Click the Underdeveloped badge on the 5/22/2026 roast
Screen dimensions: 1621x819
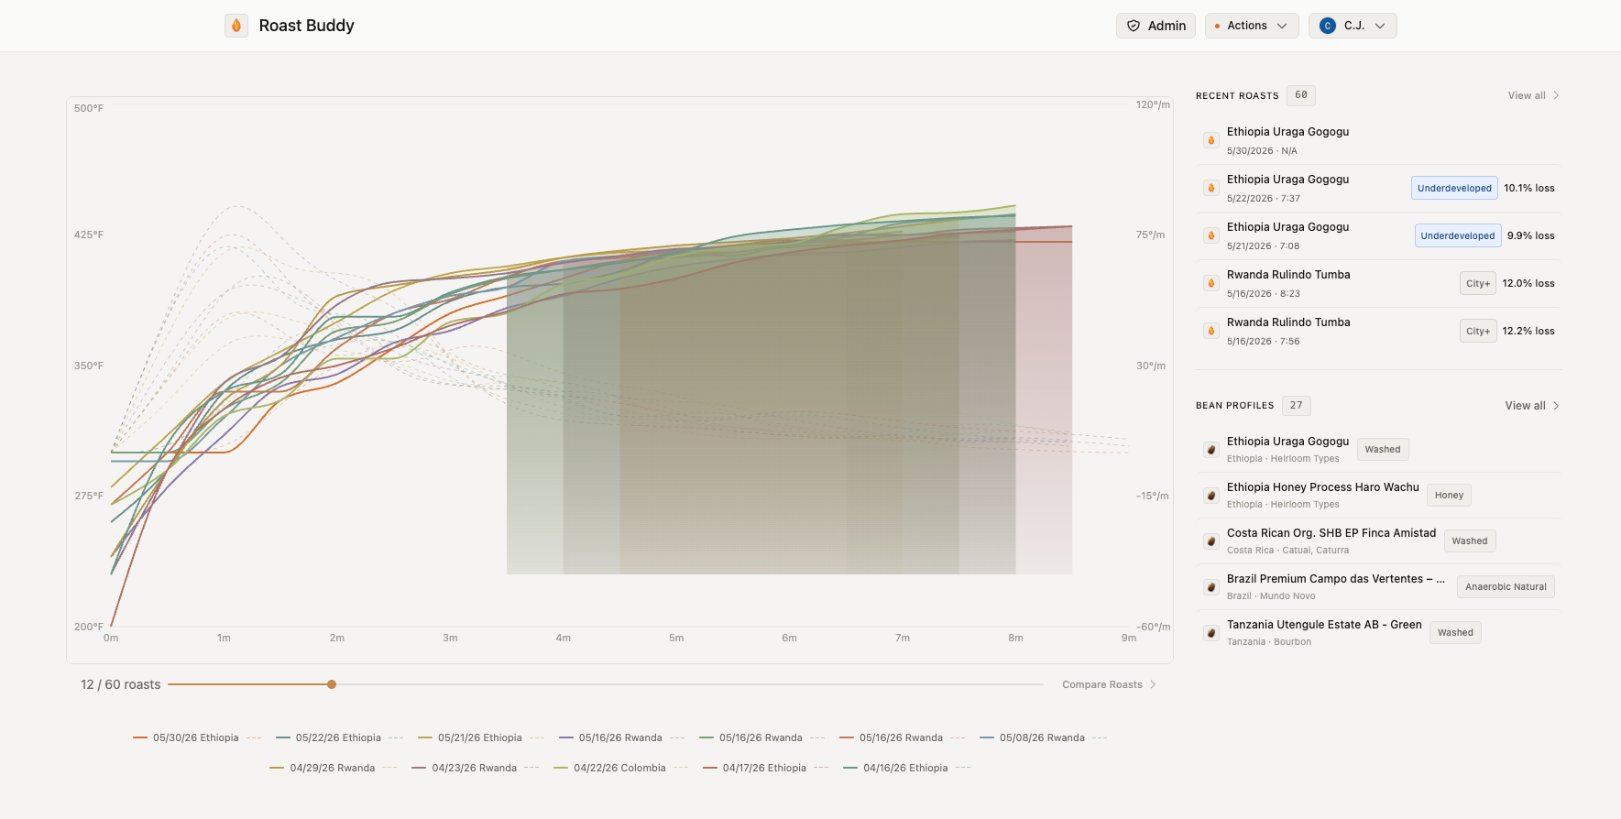(1454, 188)
